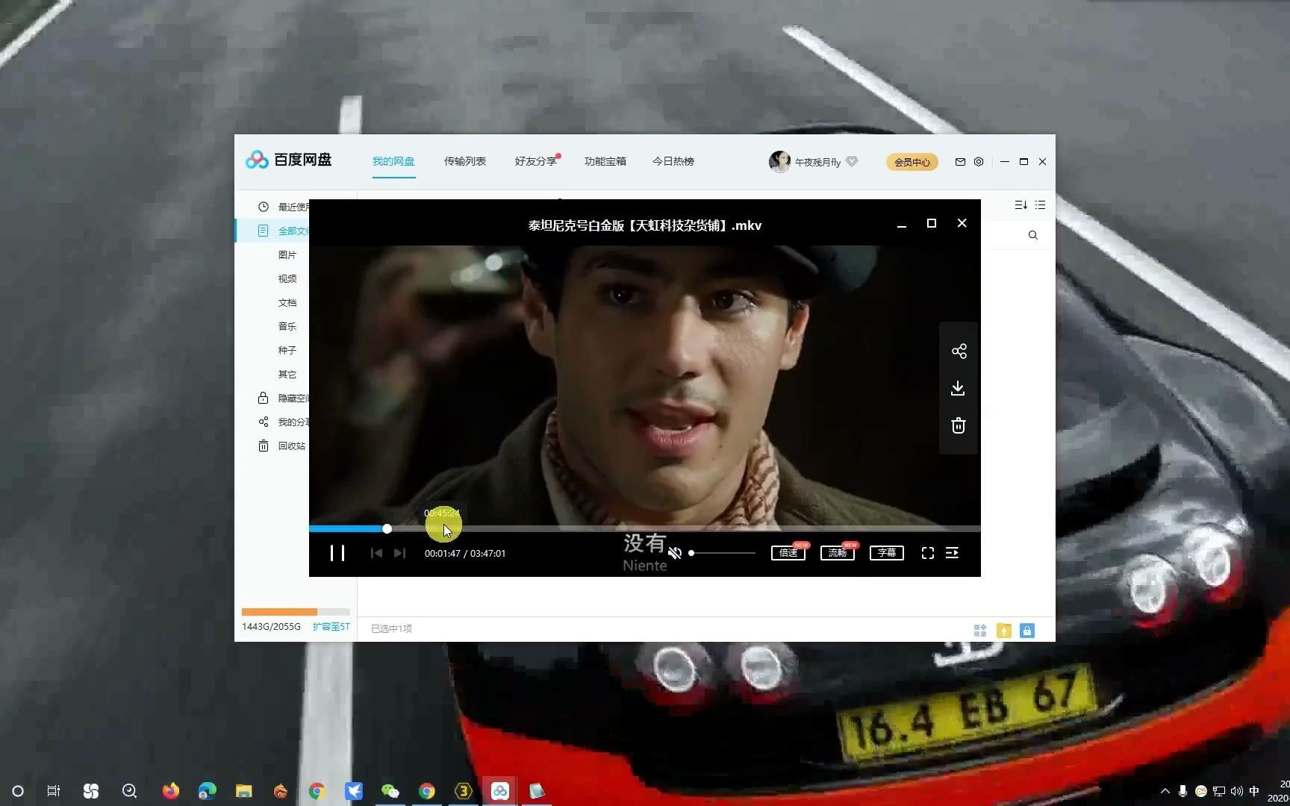This screenshot has width=1290, height=806.
Task: Enter fullscreen video mode
Action: coord(927,553)
